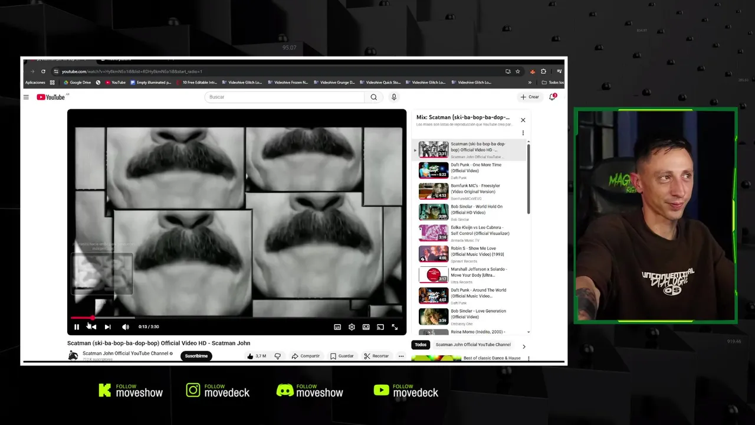The width and height of the screenshot is (755, 425).
Task: Open the Crear create menu
Action: [x=530, y=97]
